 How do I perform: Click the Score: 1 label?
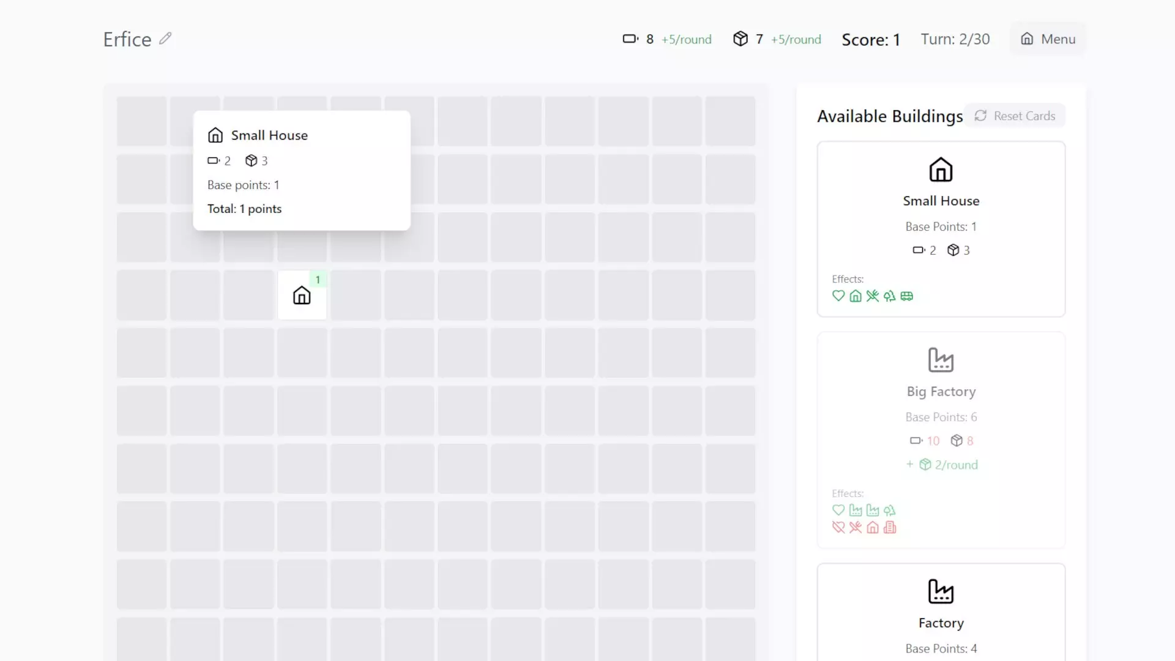click(x=871, y=40)
